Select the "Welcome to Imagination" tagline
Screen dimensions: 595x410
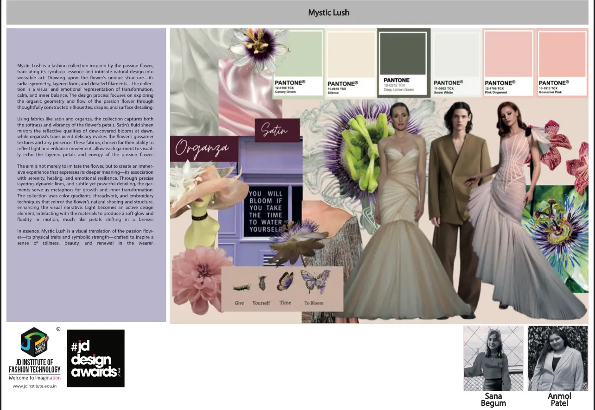point(35,378)
